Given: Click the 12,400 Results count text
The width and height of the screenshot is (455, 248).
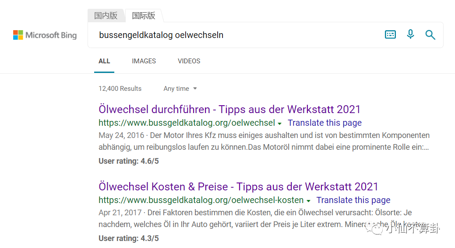Looking at the screenshot, I should (x=120, y=89).
